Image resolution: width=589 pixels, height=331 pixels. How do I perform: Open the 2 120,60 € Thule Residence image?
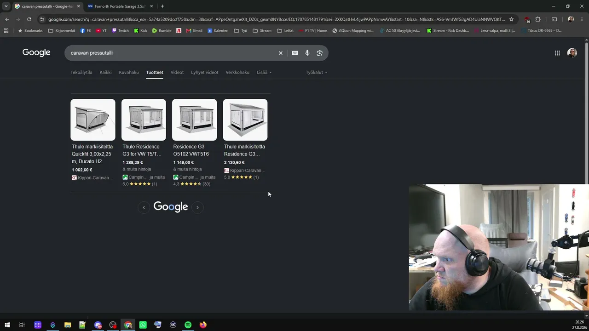click(x=245, y=120)
